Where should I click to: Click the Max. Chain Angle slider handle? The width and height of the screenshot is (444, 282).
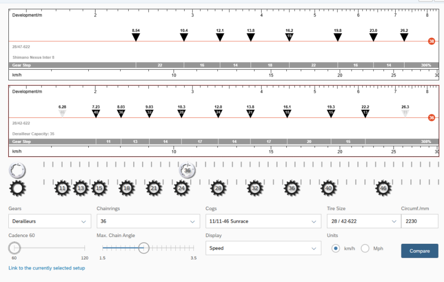point(143,248)
